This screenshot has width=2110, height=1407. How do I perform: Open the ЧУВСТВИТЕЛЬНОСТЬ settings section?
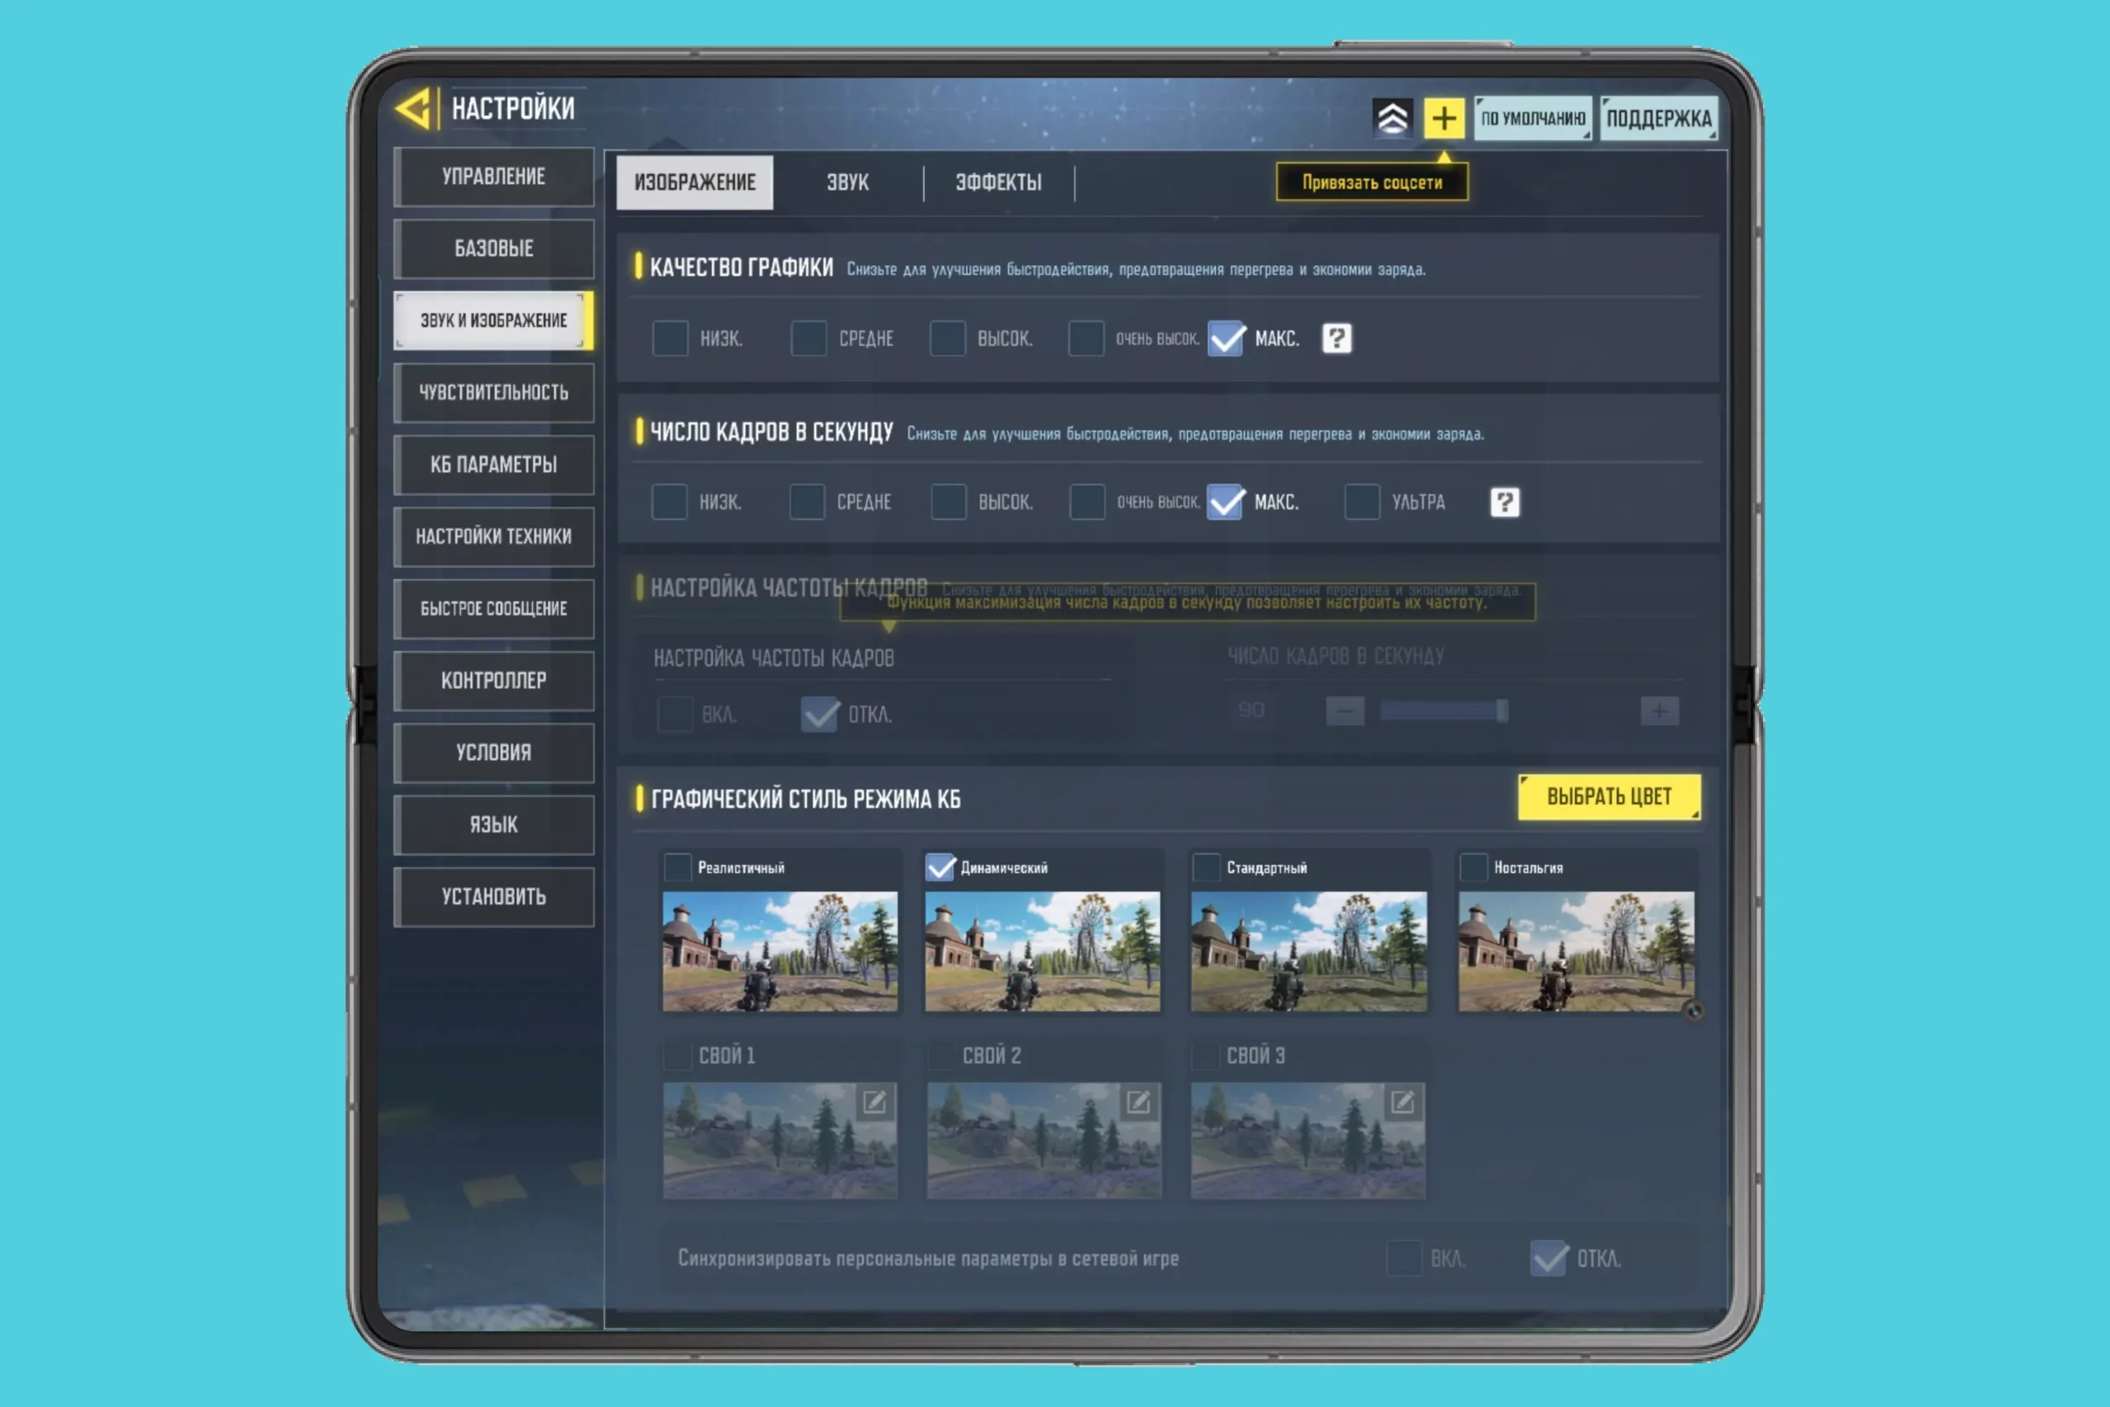(494, 392)
